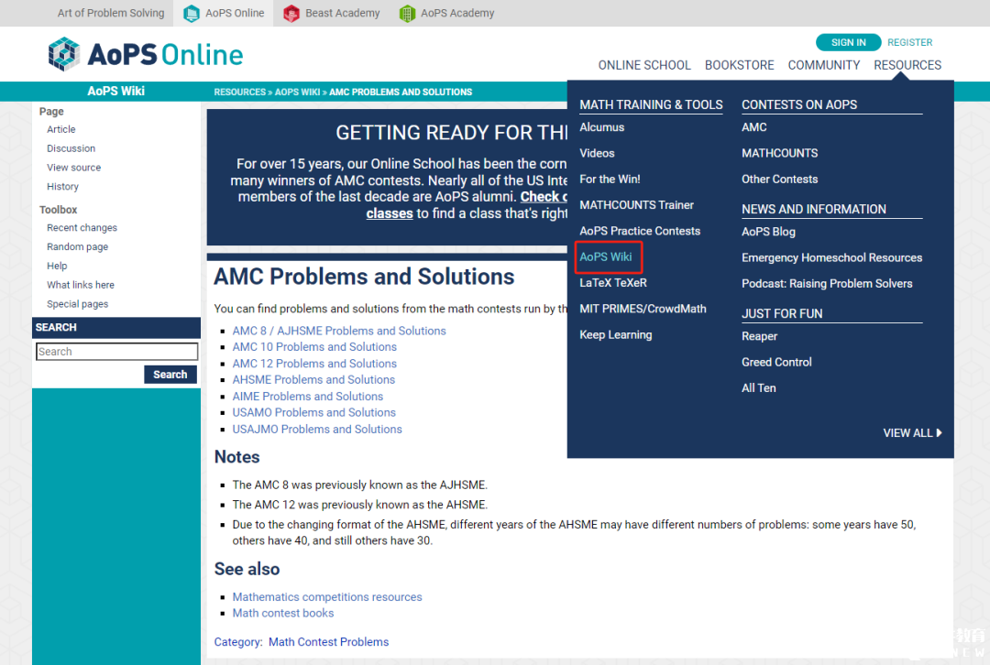The width and height of the screenshot is (990, 665).
Task: Open Recent changes in Toolbox
Action: (x=82, y=228)
